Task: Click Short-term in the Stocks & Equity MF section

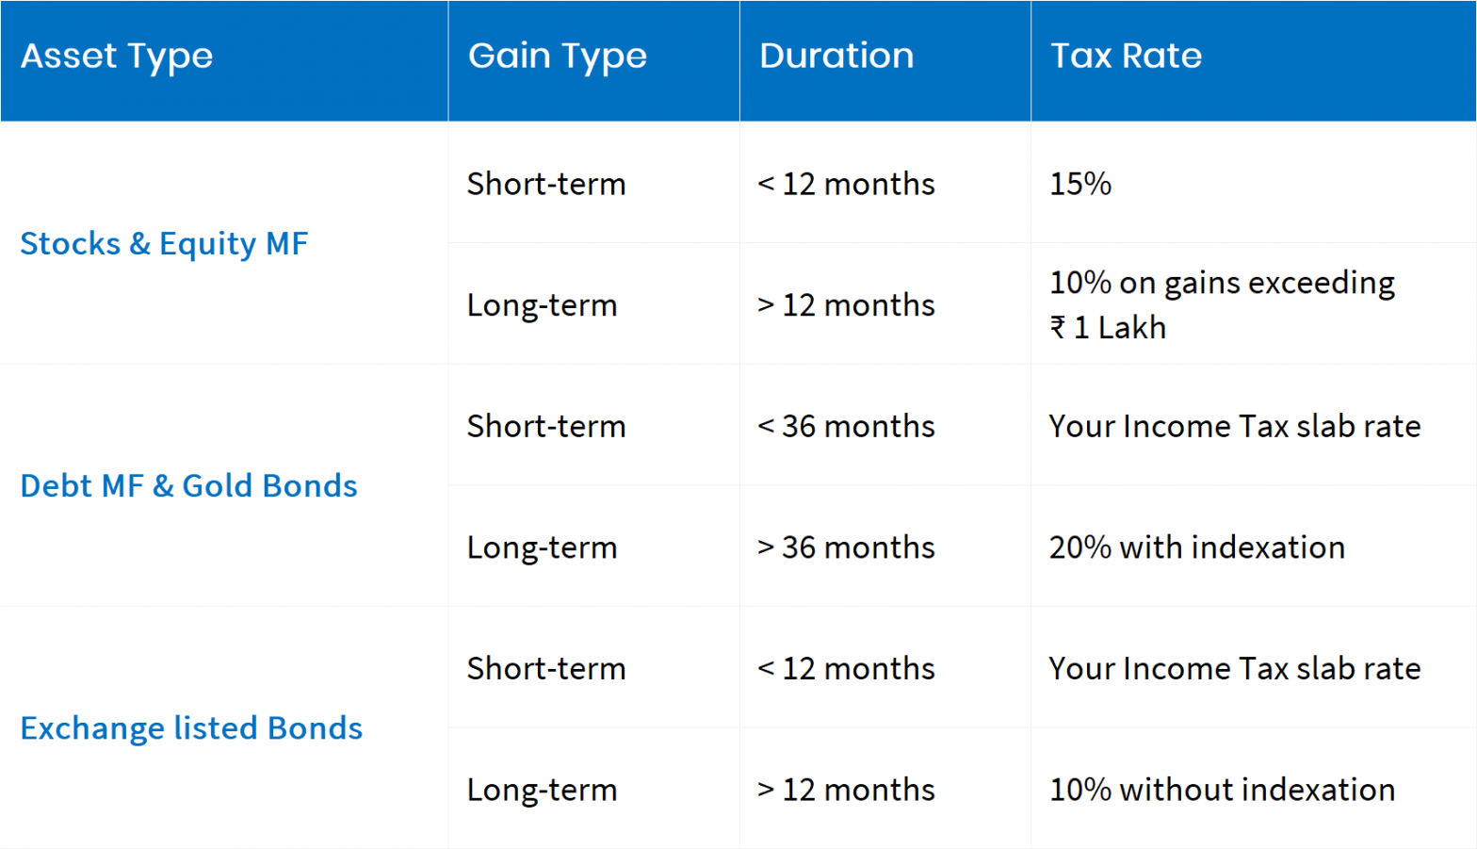Action: [x=546, y=184]
